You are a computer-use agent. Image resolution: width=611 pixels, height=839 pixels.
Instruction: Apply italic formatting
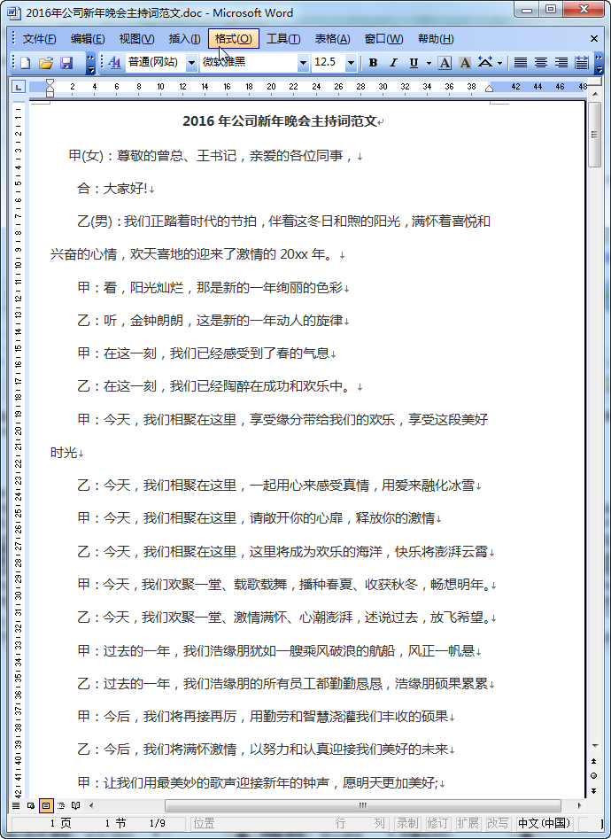(x=393, y=63)
